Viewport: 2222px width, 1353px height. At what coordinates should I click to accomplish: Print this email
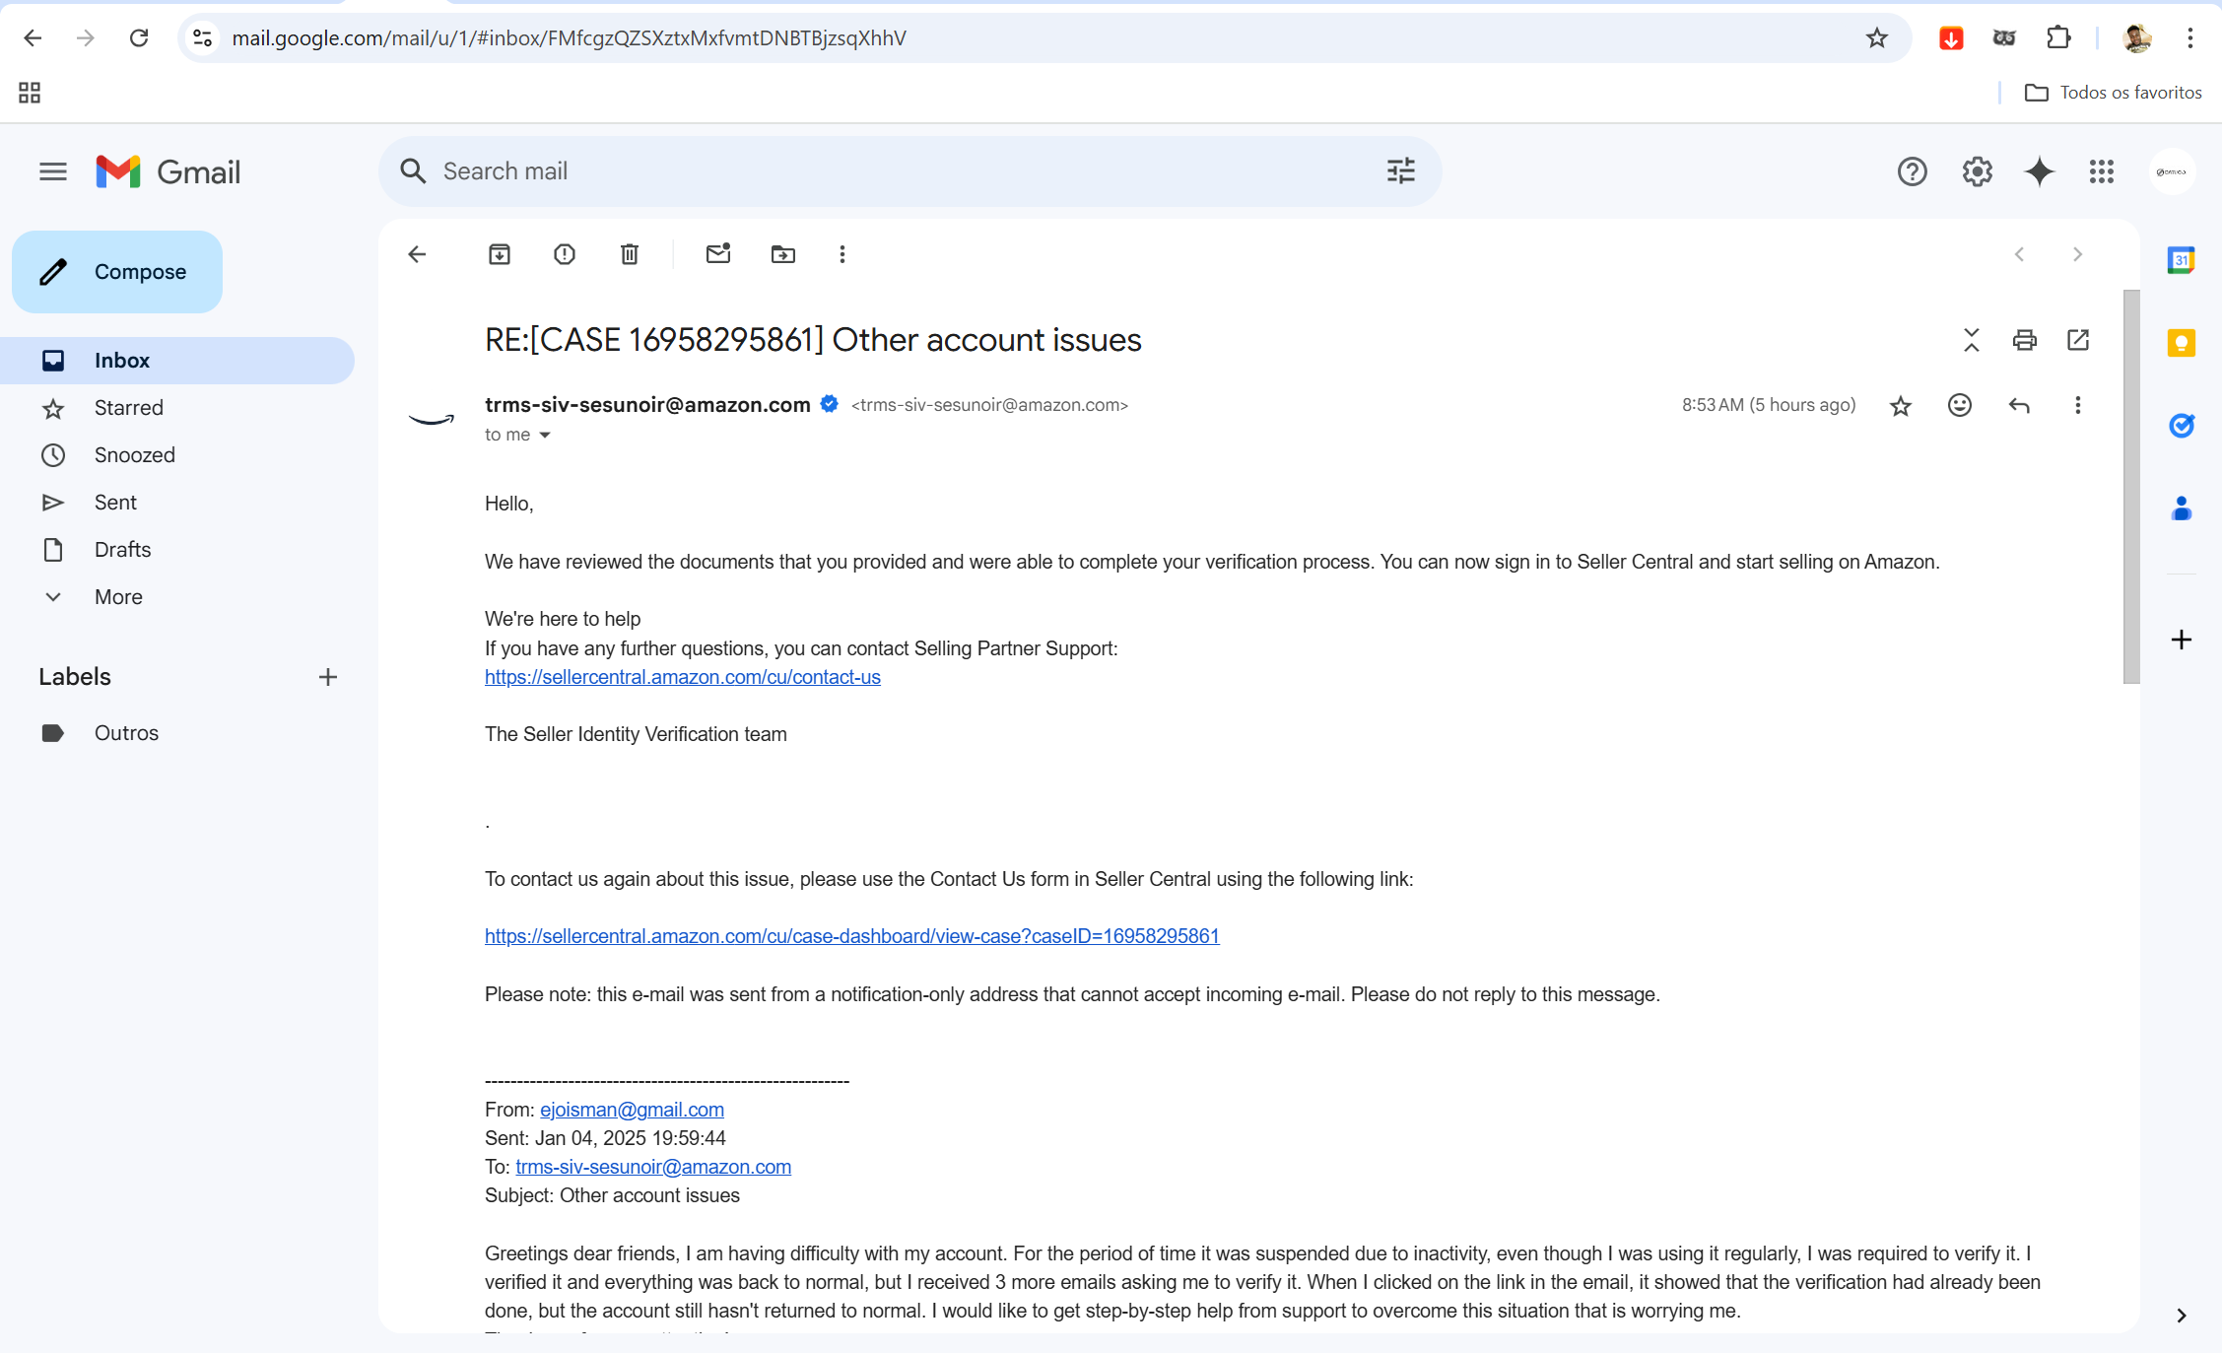pos(2024,340)
